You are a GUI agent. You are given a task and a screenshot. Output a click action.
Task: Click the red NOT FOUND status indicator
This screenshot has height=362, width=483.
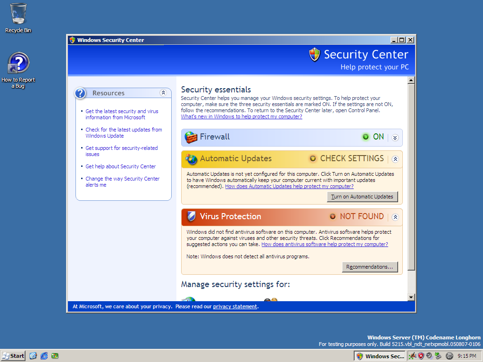[333, 216]
